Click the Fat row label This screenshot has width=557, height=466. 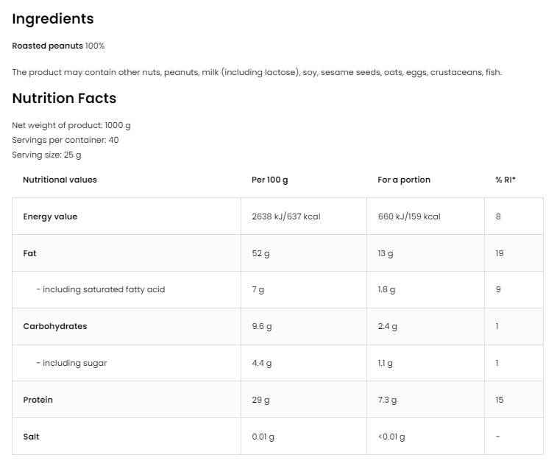tap(29, 253)
